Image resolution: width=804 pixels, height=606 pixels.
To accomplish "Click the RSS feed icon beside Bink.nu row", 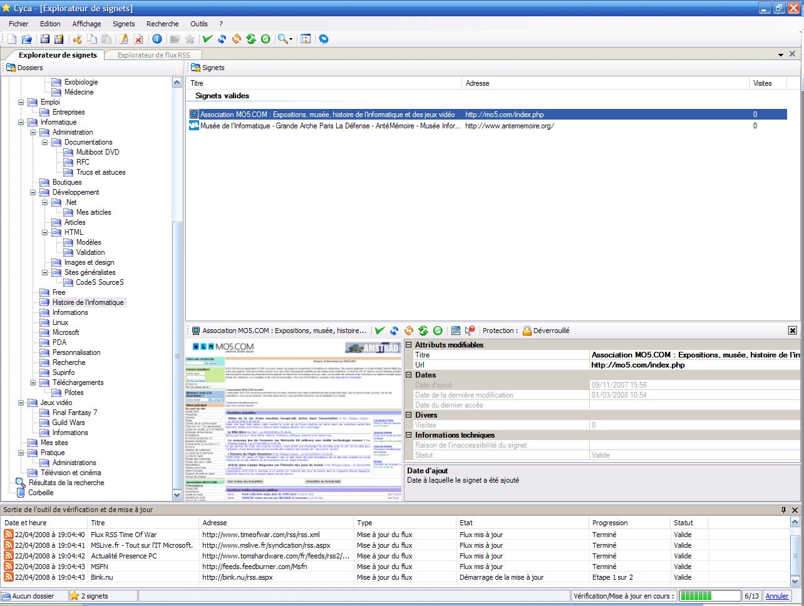I will click(9, 577).
